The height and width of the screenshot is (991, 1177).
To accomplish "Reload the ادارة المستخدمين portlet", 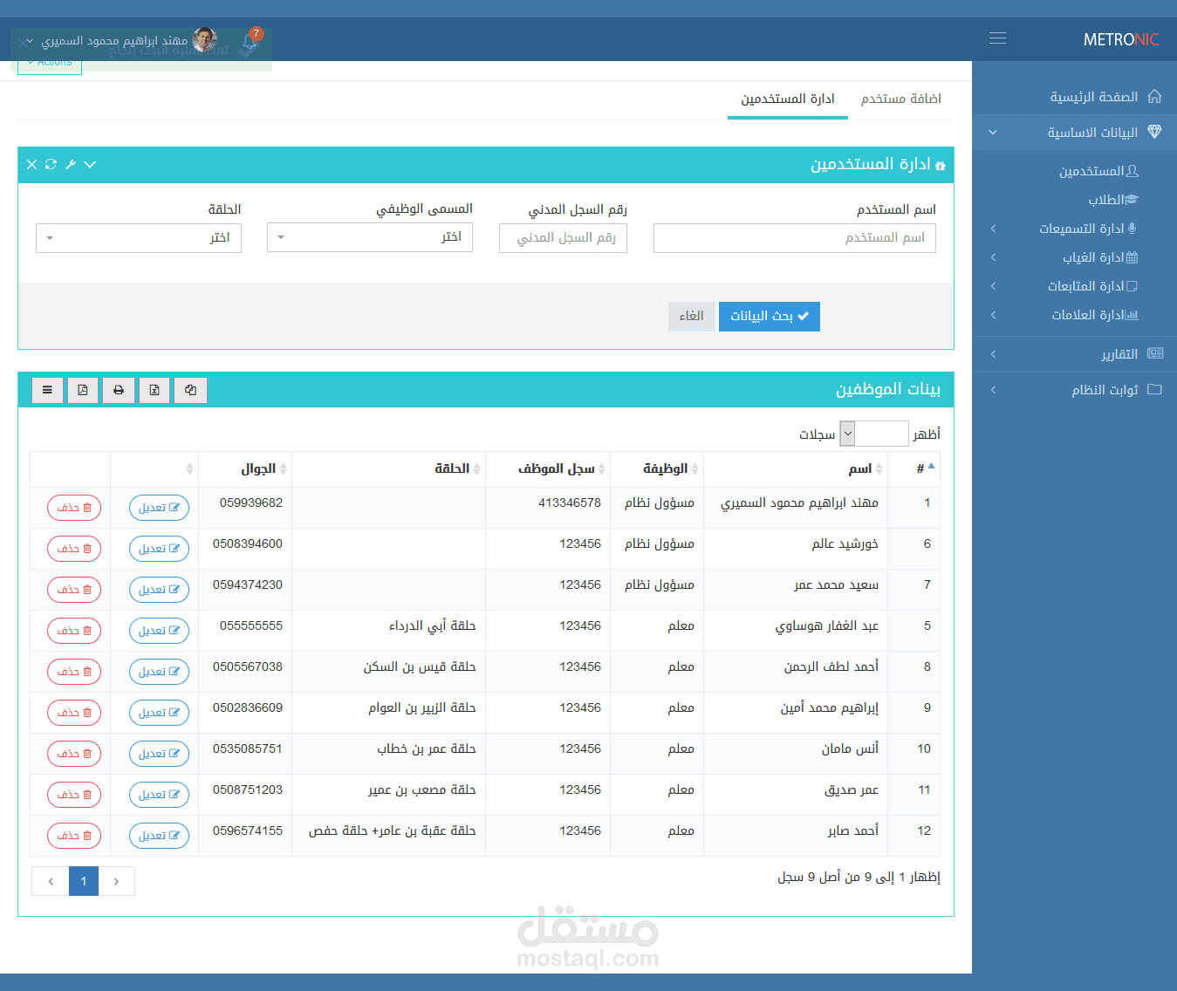I will [51, 164].
